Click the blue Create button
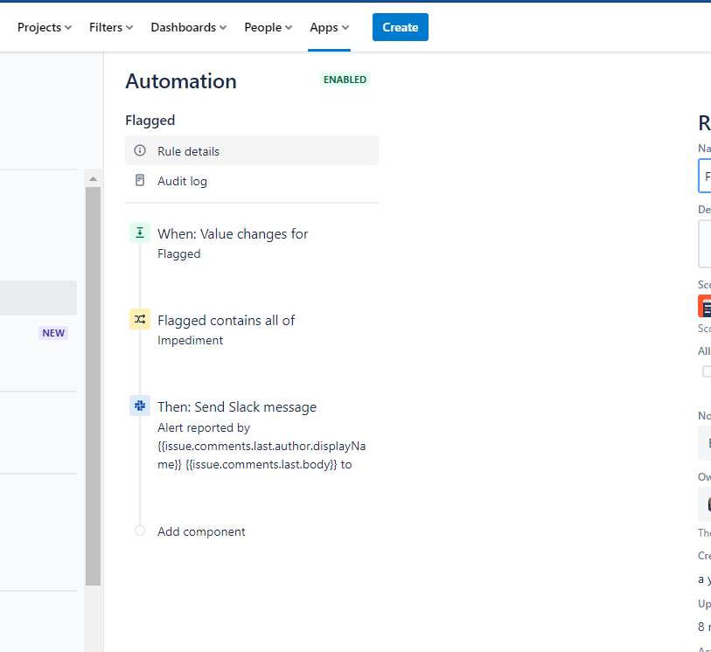 coord(401,27)
